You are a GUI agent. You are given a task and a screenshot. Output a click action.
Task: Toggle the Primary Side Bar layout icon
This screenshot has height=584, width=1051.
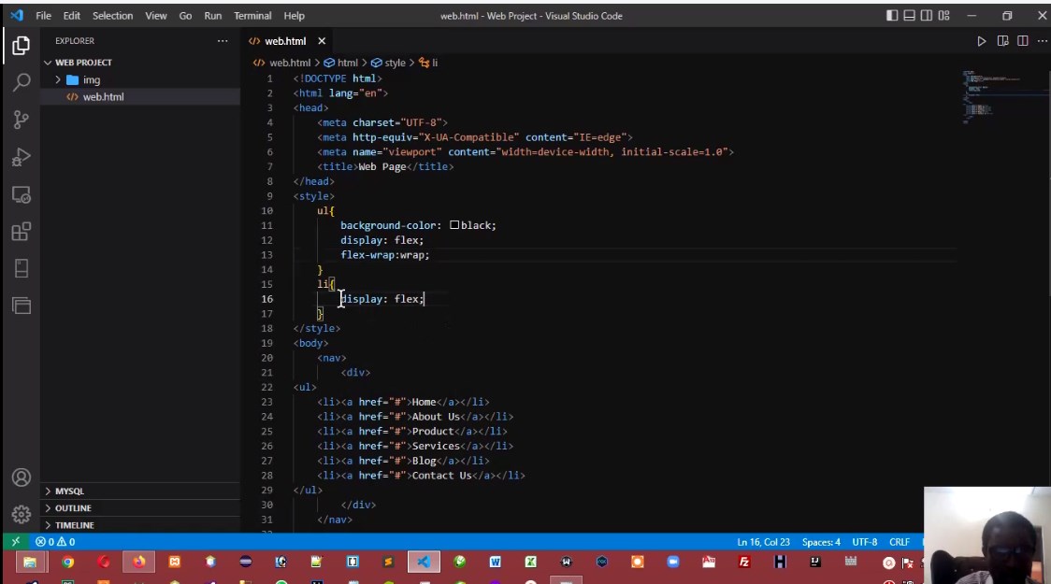tap(892, 15)
